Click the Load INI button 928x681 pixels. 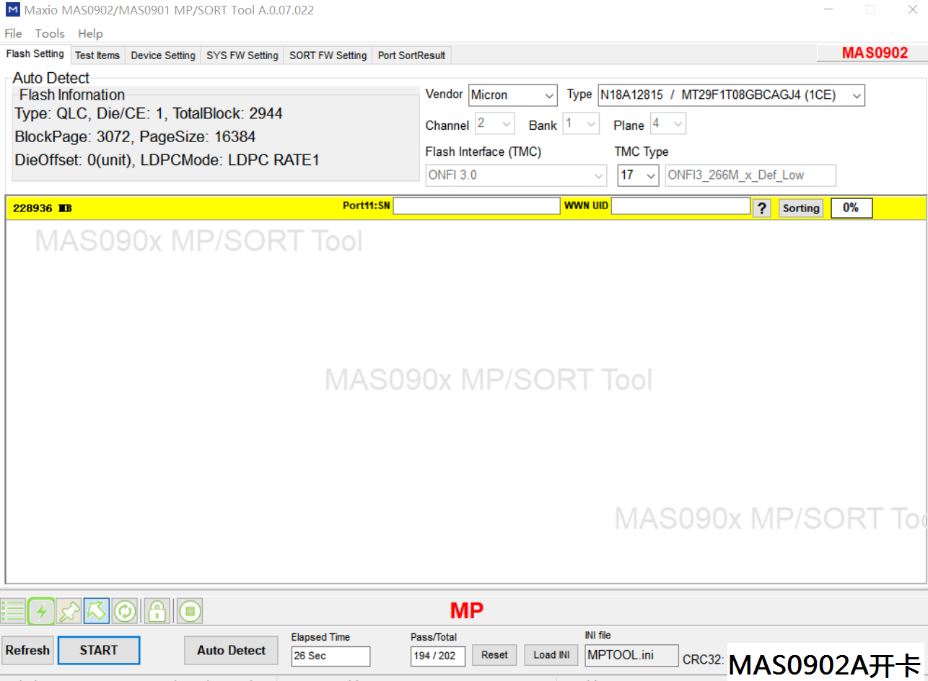[551, 655]
